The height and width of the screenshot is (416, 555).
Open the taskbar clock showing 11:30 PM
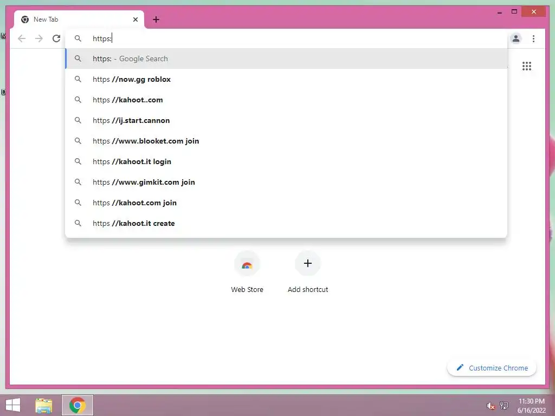[531, 406]
